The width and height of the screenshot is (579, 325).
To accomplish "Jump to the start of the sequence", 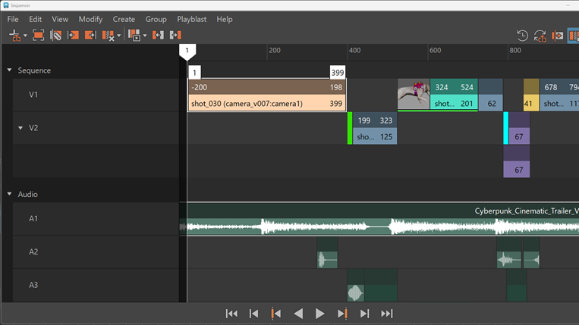I will pyautogui.click(x=231, y=314).
